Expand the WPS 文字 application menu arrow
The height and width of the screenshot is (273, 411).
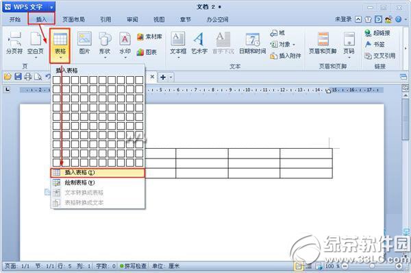click(x=51, y=7)
